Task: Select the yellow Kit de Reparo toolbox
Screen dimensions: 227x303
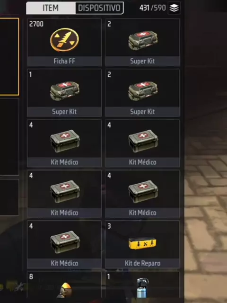Action: pyautogui.click(x=142, y=243)
